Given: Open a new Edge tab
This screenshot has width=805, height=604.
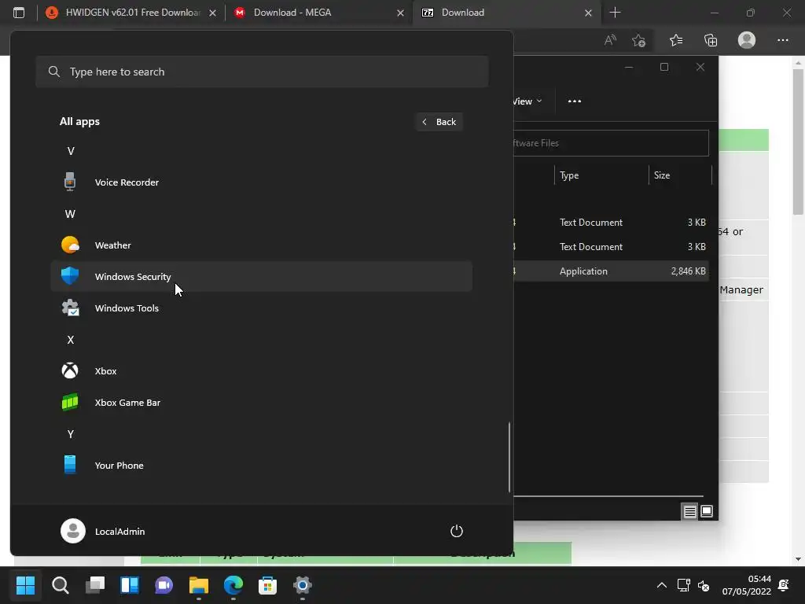Looking at the screenshot, I should (x=615, y=13).
